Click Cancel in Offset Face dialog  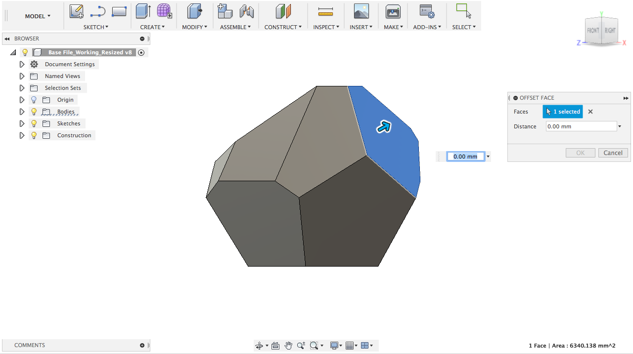tap(613, 153)
